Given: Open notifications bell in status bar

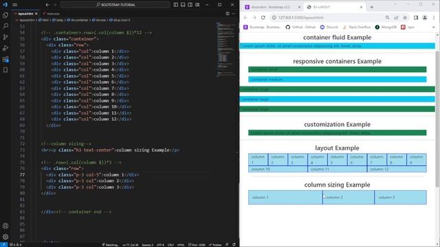Looking at the screenshot, I should point(234,245).
